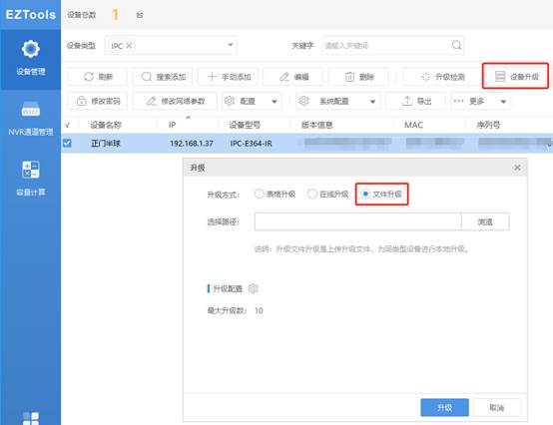Click the 浏览 browse button
The width and height of the screenshot is (553, 425).
point(485,221)
